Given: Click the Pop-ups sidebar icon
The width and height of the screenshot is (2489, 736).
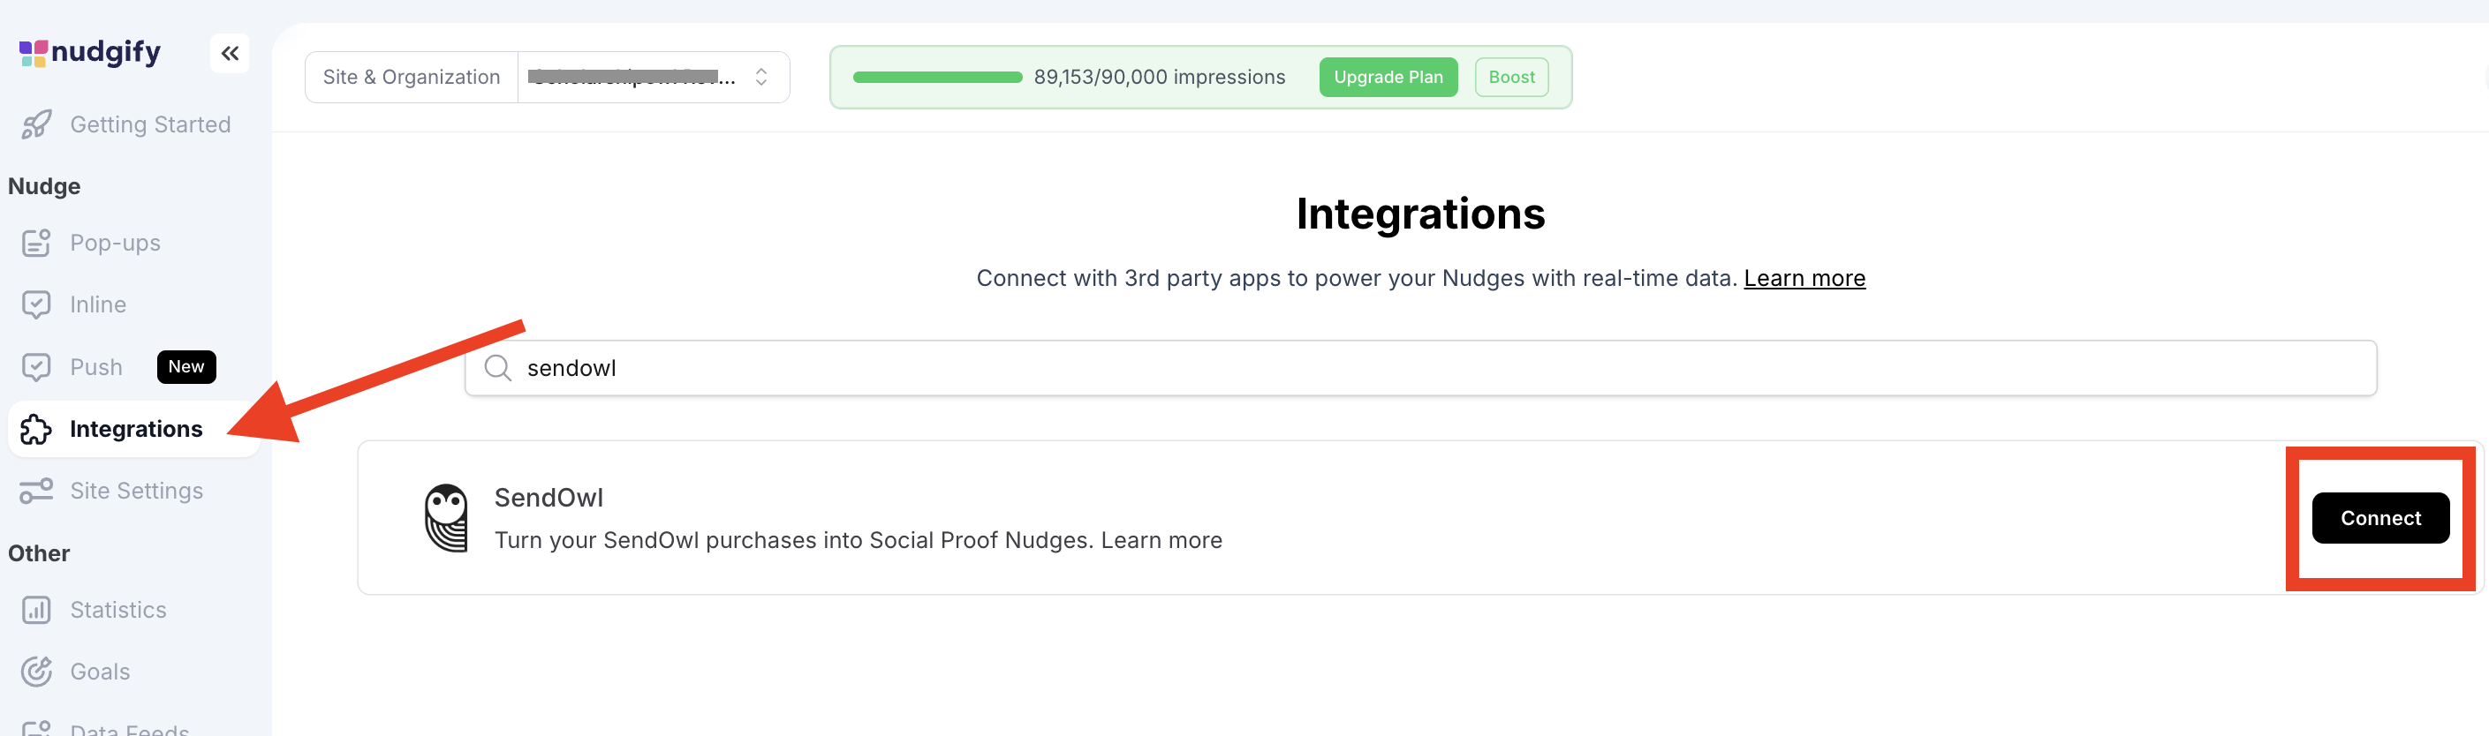Looking at the screenshot, I should 37,243.
